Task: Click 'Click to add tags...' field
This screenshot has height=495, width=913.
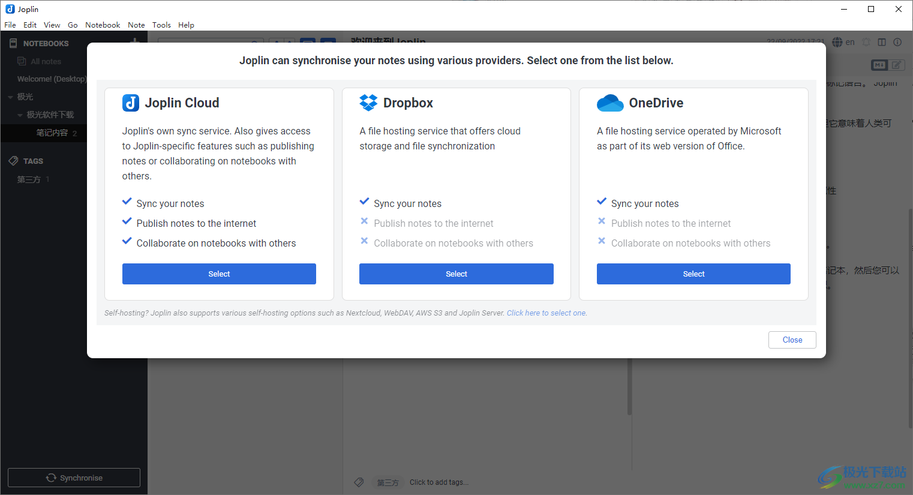Action: coord(439,482)
